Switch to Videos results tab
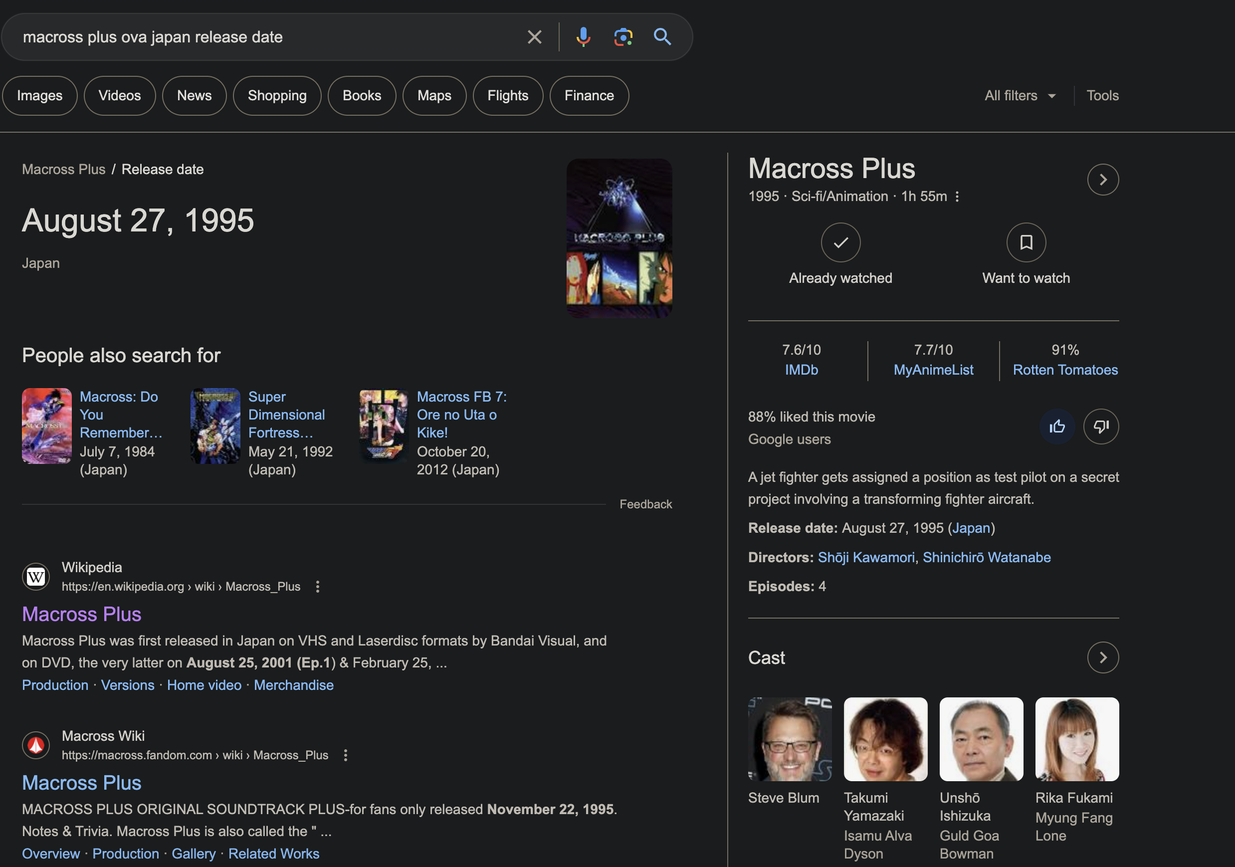 119,96
